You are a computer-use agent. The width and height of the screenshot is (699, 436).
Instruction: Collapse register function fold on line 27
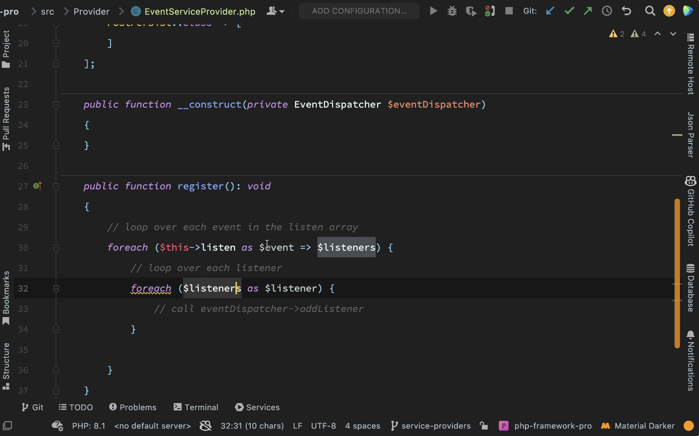[x=56, y=186]
